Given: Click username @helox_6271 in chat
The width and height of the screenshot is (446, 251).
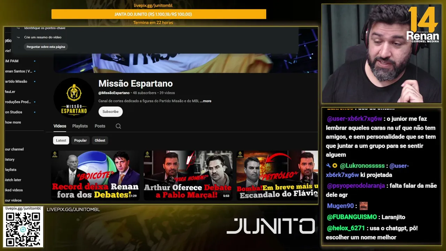Looking at the screenshot, I should (x=346, y=228).
